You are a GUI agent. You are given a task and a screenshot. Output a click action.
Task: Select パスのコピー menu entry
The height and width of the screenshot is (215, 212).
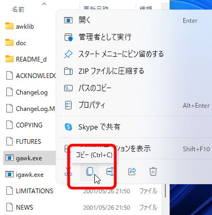(134, 88)
